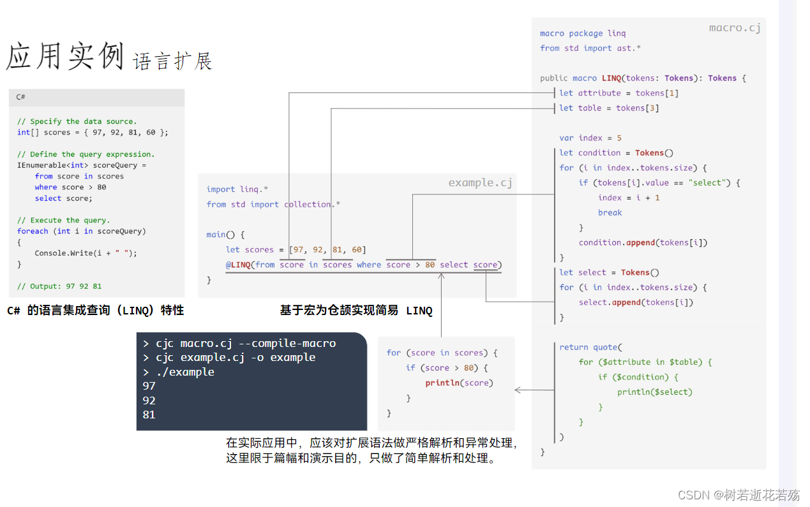Click the 'if (tokens[i].value == "select")' line

(659, 183)
